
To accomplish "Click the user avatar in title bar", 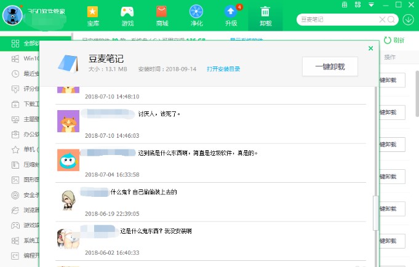I will click(12, 15).
